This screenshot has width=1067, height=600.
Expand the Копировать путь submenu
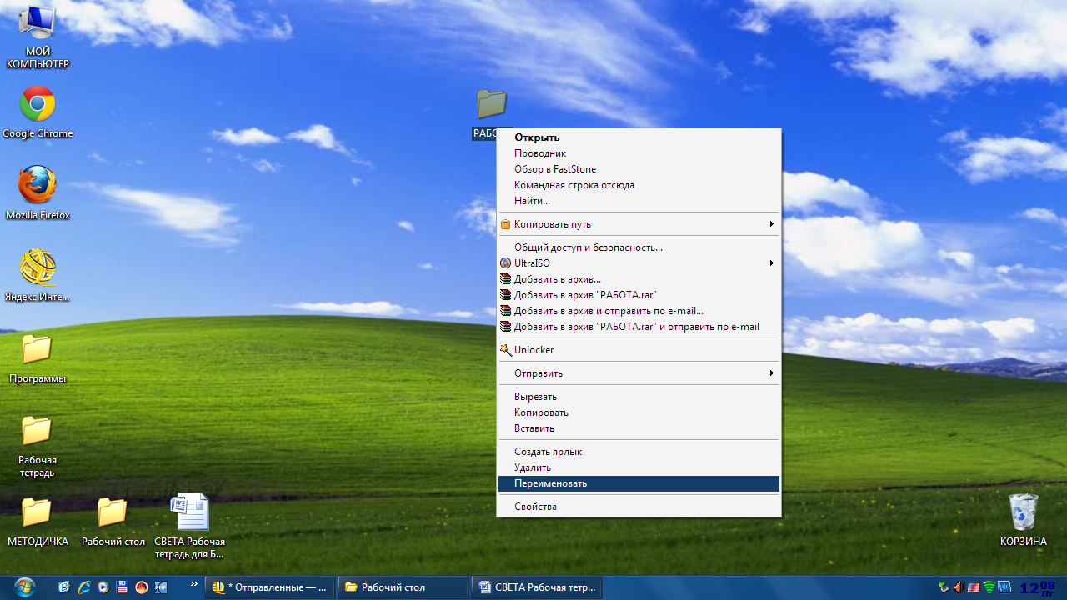tap(639, 224)
